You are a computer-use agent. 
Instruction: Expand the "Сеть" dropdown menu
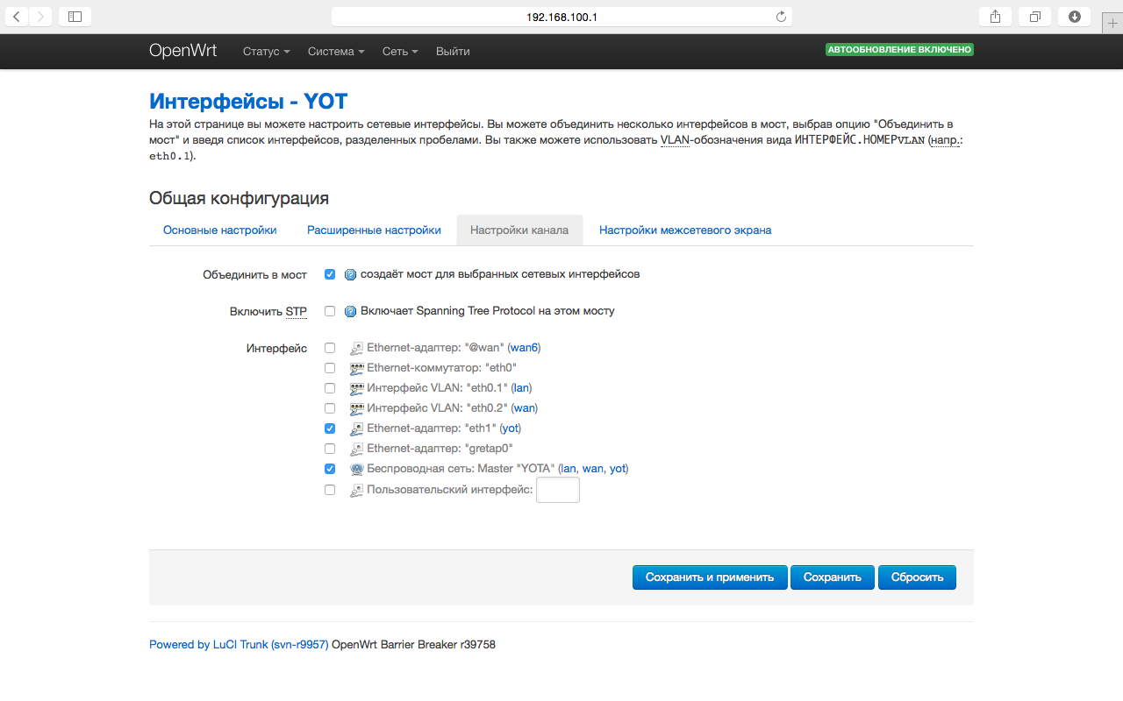(400, 52)
